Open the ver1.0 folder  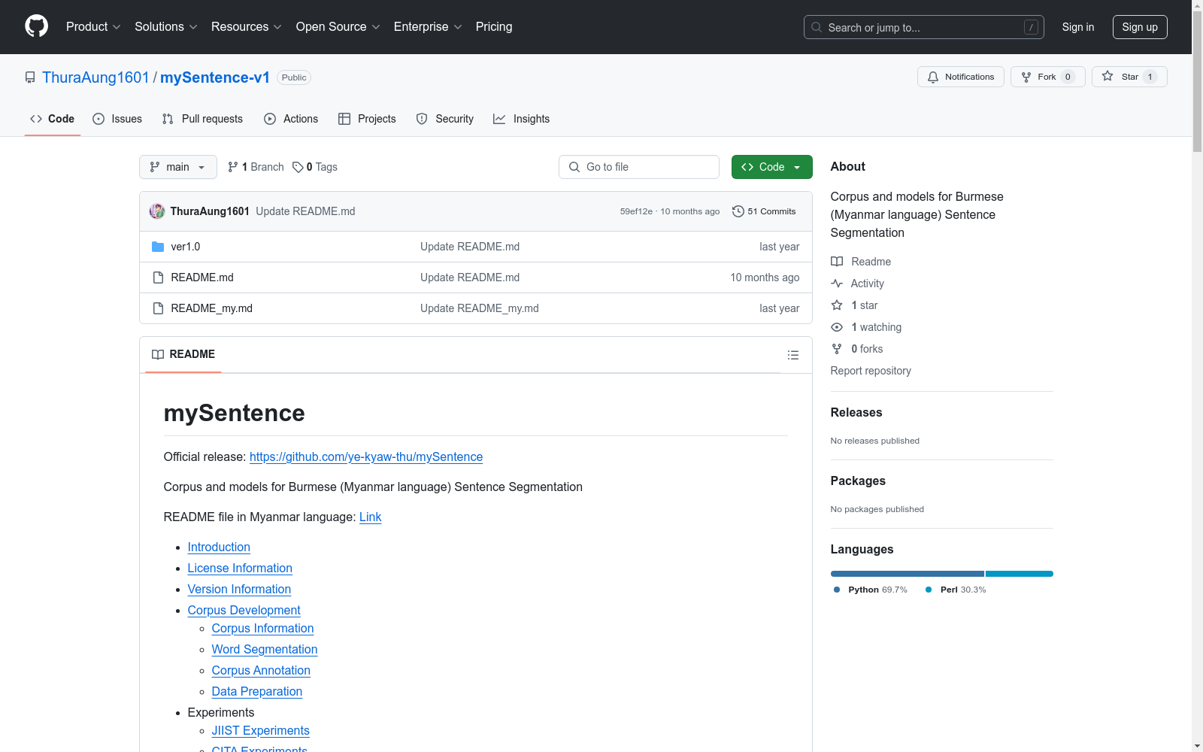click(185, 247)
